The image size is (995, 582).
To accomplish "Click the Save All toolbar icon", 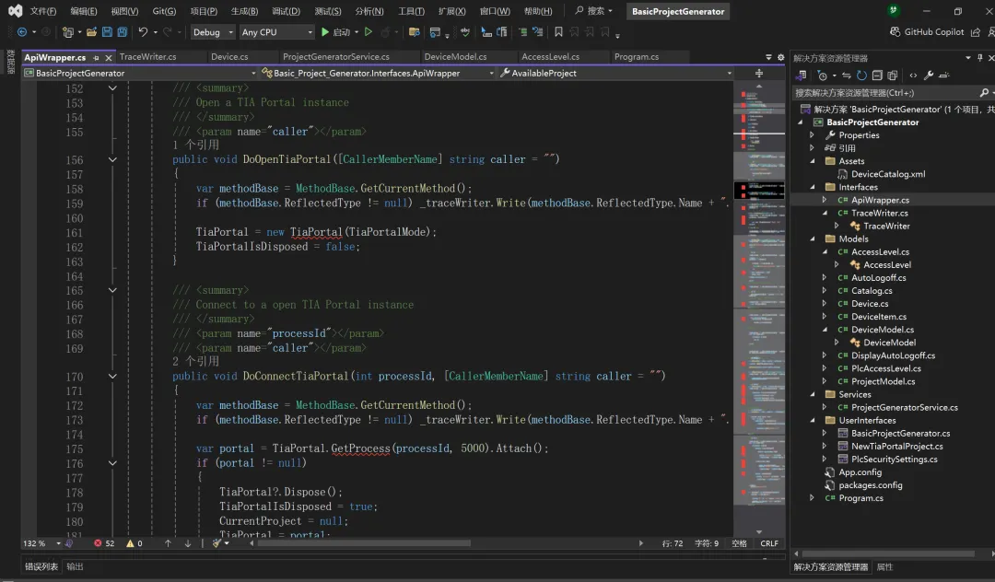I will pos(123,32).
